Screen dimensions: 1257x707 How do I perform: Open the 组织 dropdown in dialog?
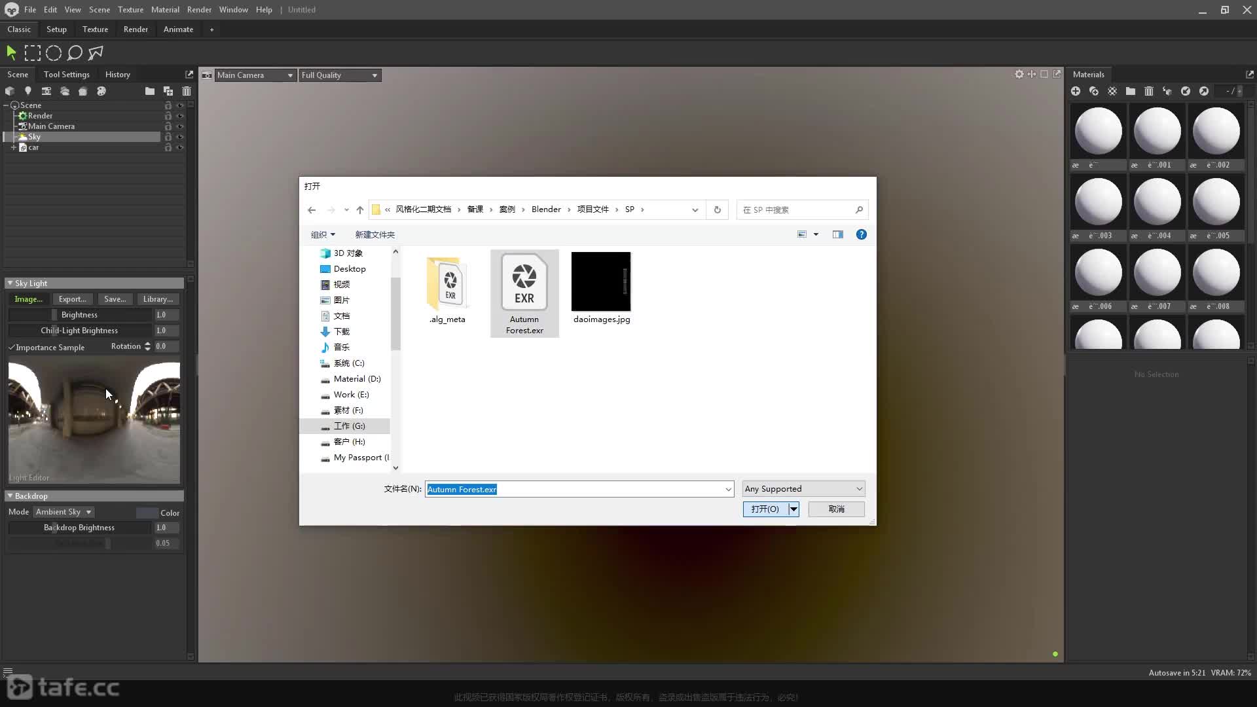tap(323, 234)
